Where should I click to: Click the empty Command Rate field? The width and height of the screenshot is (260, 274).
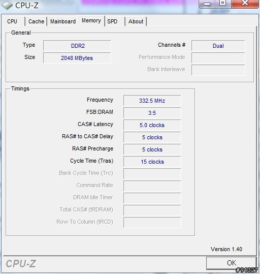click(x=152, y=186)
